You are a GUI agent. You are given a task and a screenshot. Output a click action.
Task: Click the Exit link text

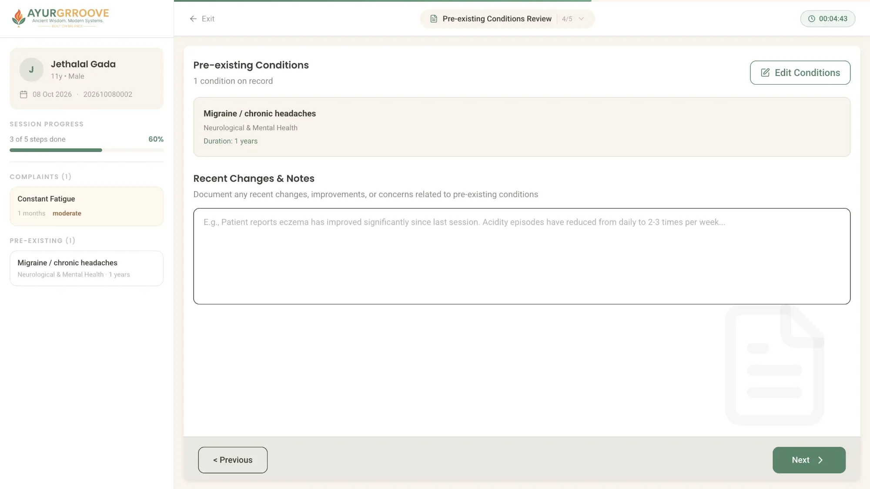[x=208, y=19]
